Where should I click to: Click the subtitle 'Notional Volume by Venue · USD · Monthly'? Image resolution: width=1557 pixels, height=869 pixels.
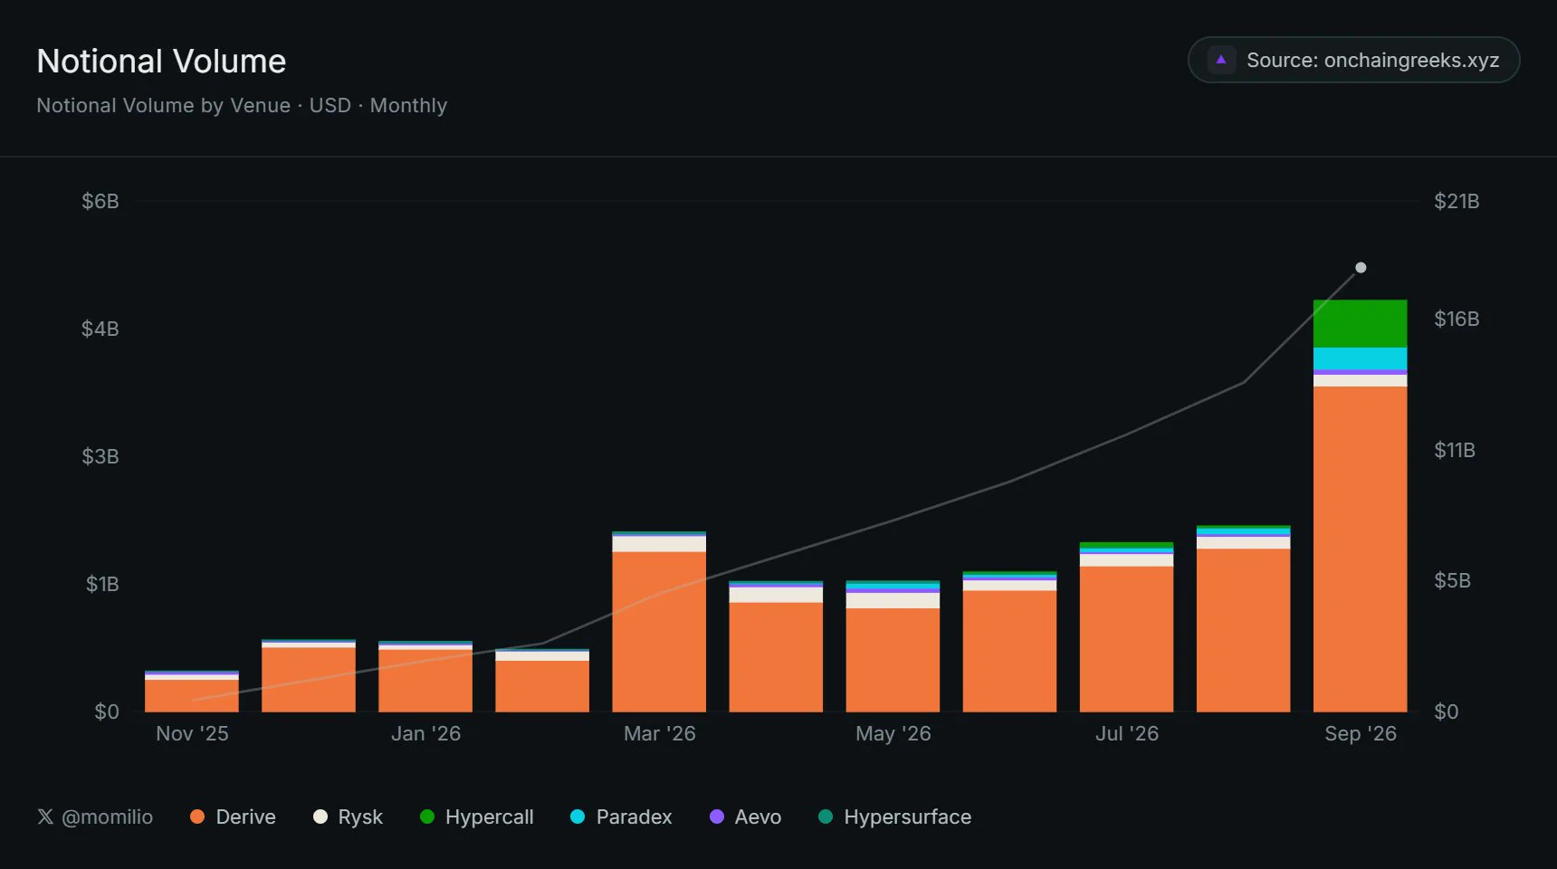(242, 106)
